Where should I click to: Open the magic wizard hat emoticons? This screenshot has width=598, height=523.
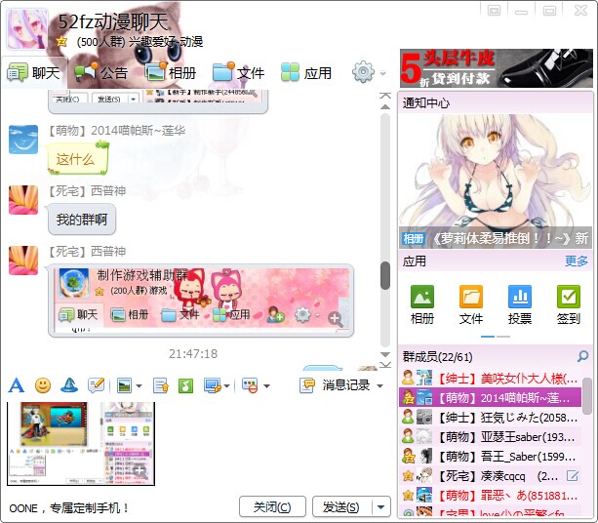pyautogui.click(x=69, y=385)
